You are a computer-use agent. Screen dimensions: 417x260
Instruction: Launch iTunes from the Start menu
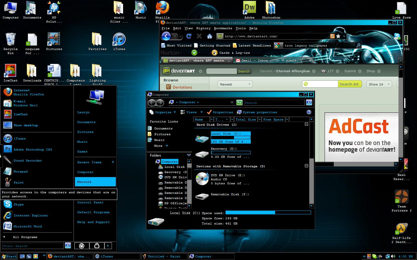point(19,138)
